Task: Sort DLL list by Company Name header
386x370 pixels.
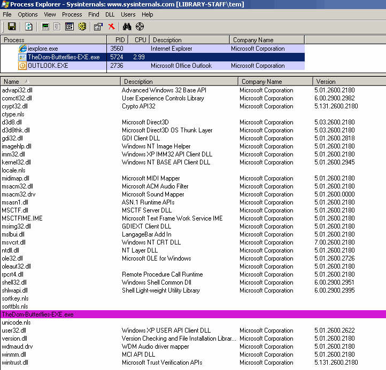Action: tap(275, 81)
